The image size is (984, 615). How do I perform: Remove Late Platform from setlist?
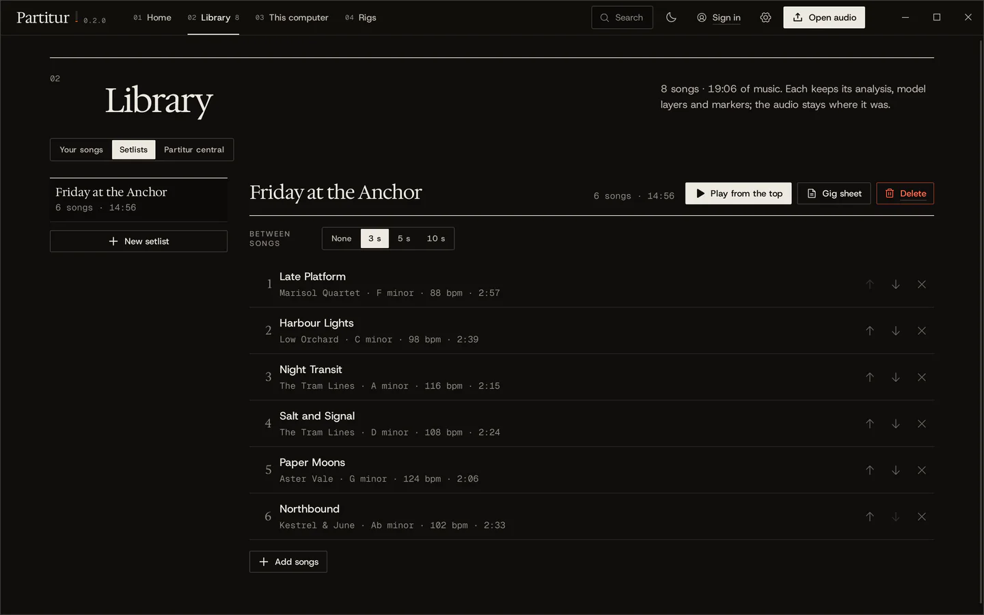(922, 284)
